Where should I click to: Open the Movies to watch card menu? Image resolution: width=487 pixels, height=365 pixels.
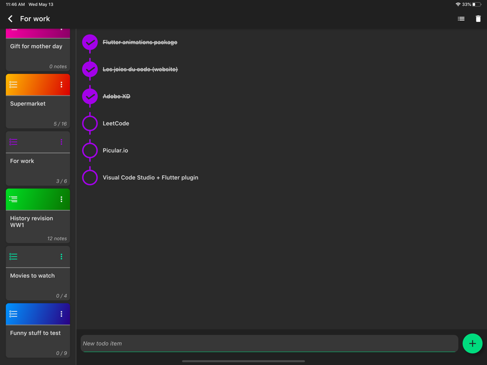click(61, 256)
